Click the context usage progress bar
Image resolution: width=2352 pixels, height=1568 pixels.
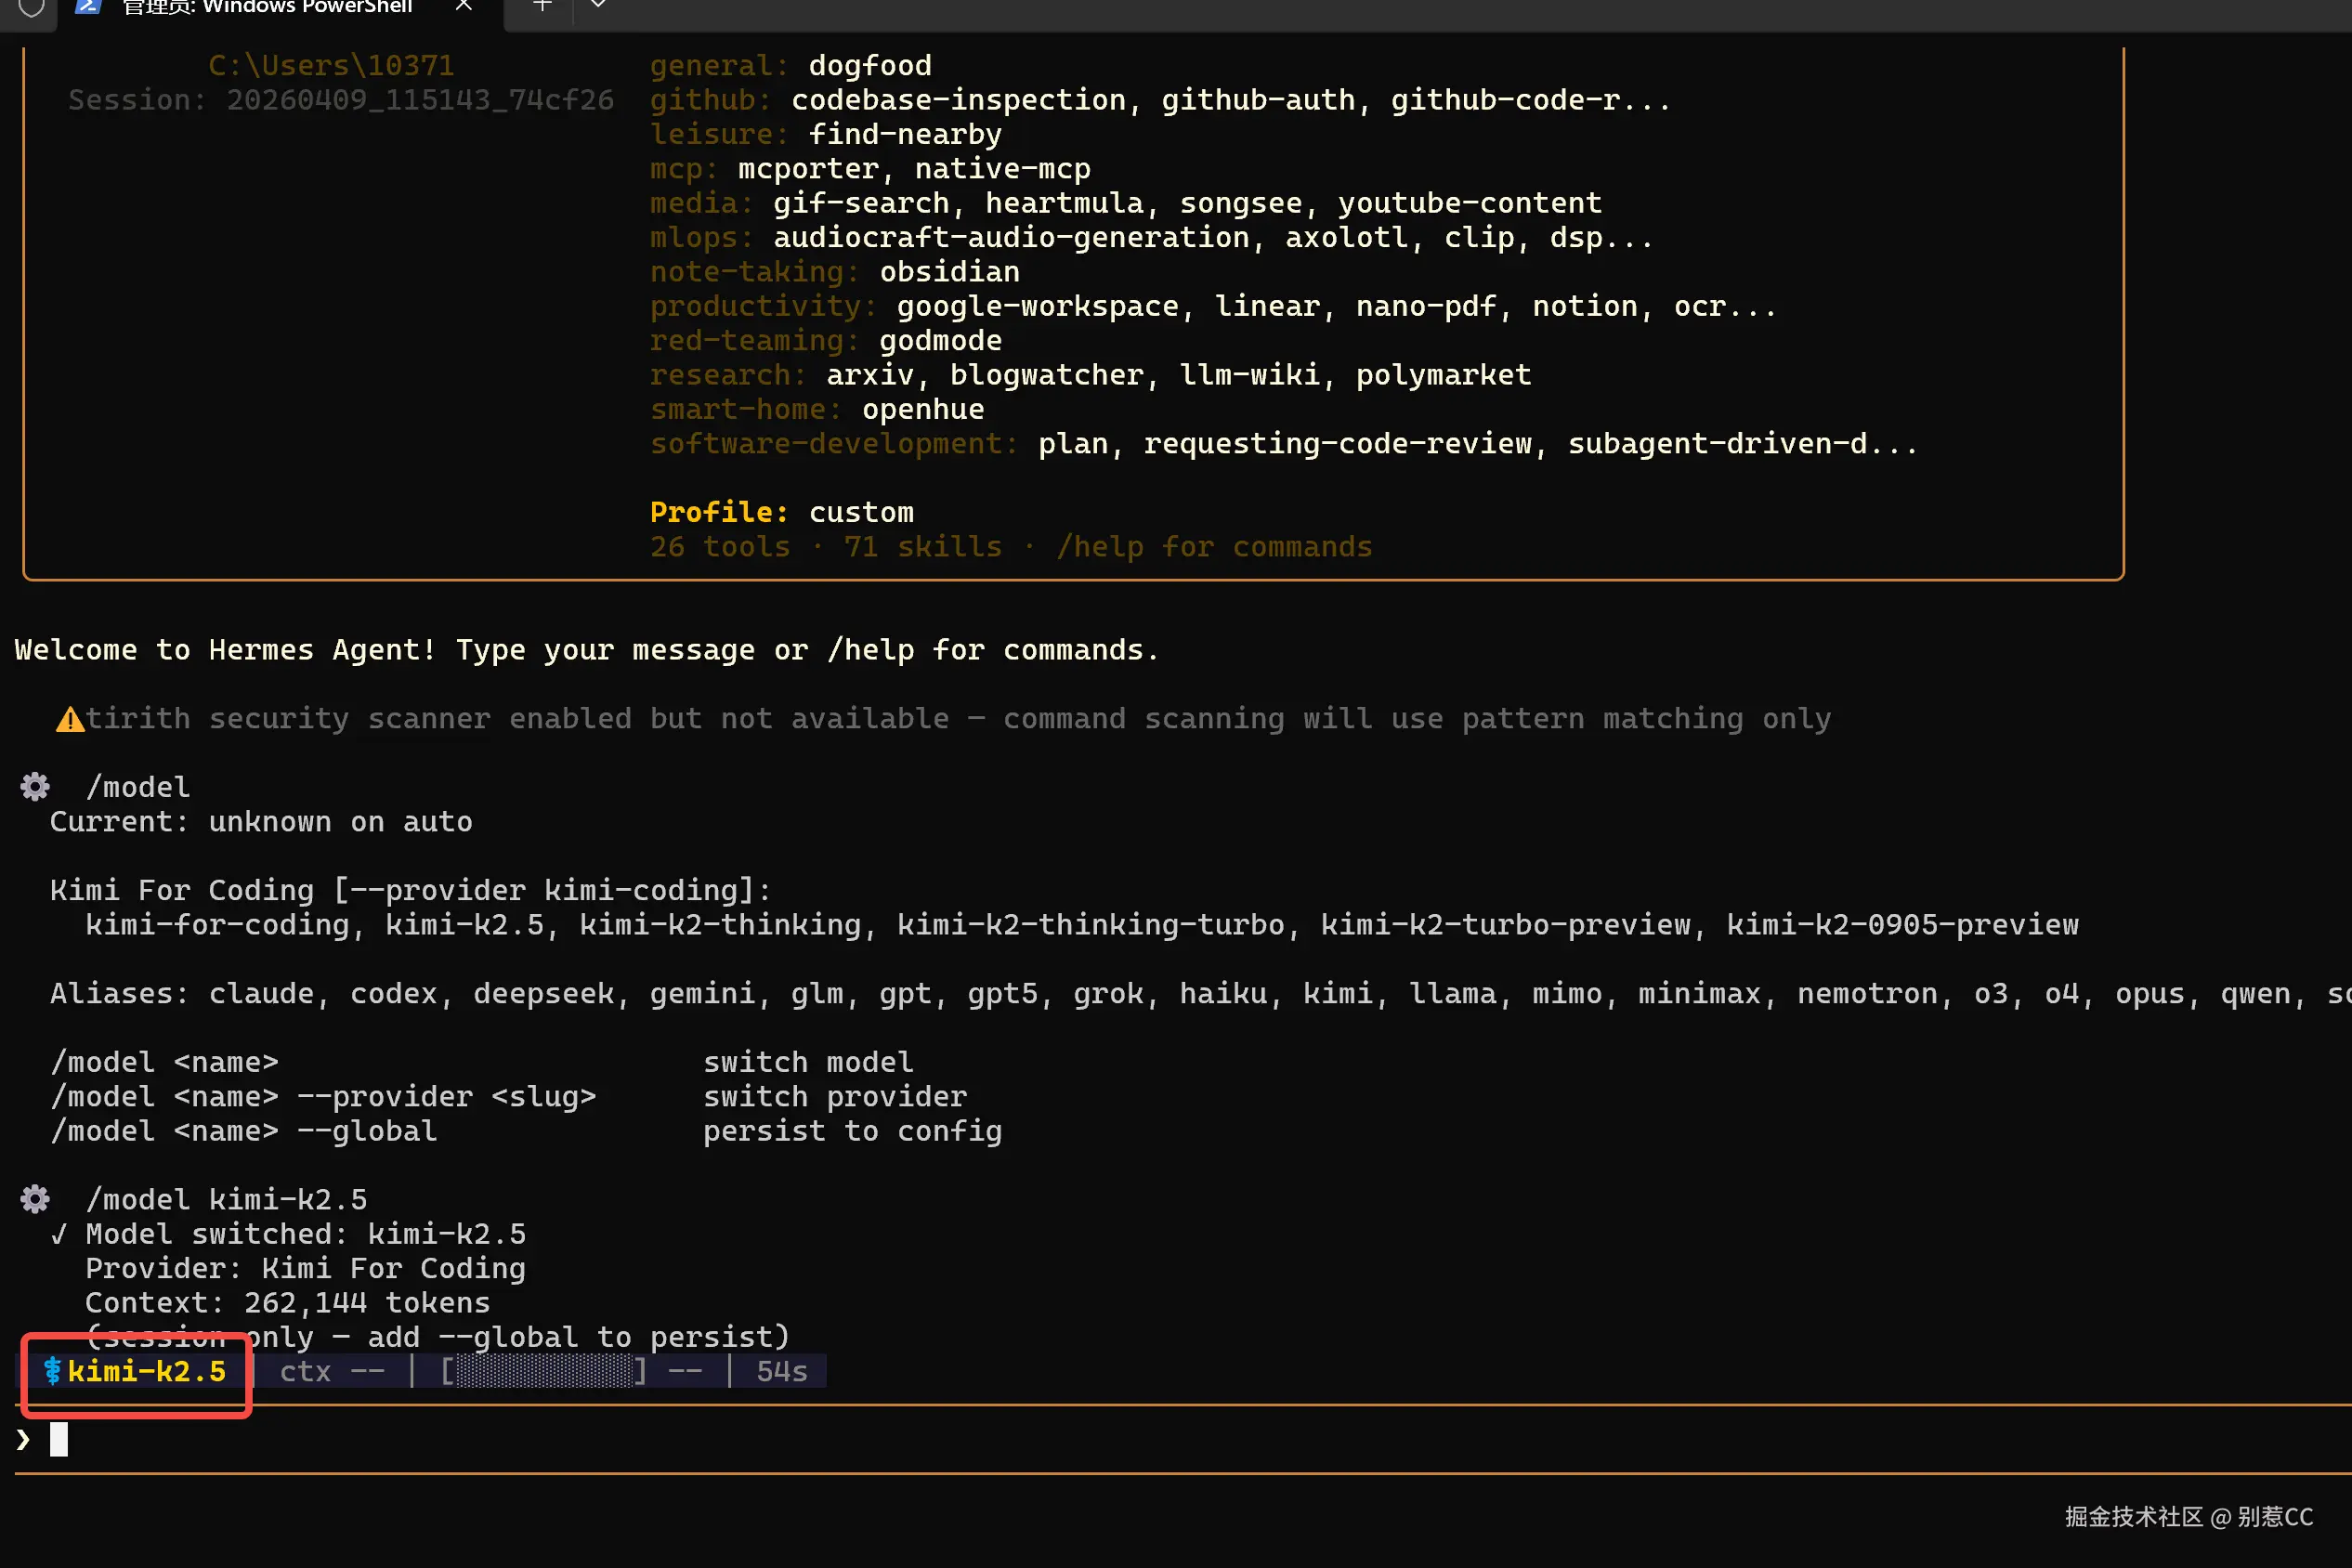click(x=543, y=1372)
